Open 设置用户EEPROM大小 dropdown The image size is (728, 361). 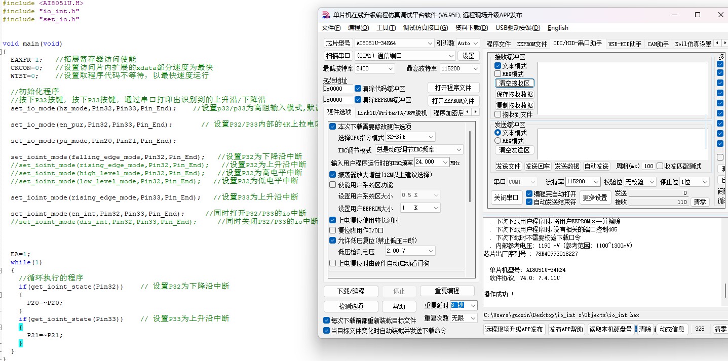tap(420, 208)
